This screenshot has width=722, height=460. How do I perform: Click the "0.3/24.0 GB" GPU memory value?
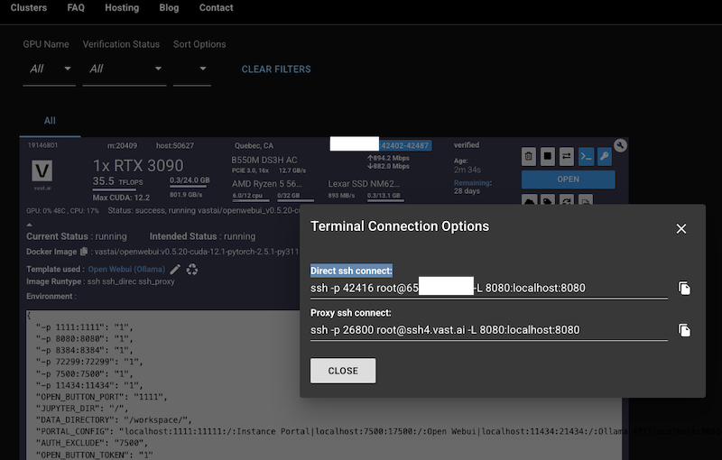pyautogui.click(x=190, y=180)
